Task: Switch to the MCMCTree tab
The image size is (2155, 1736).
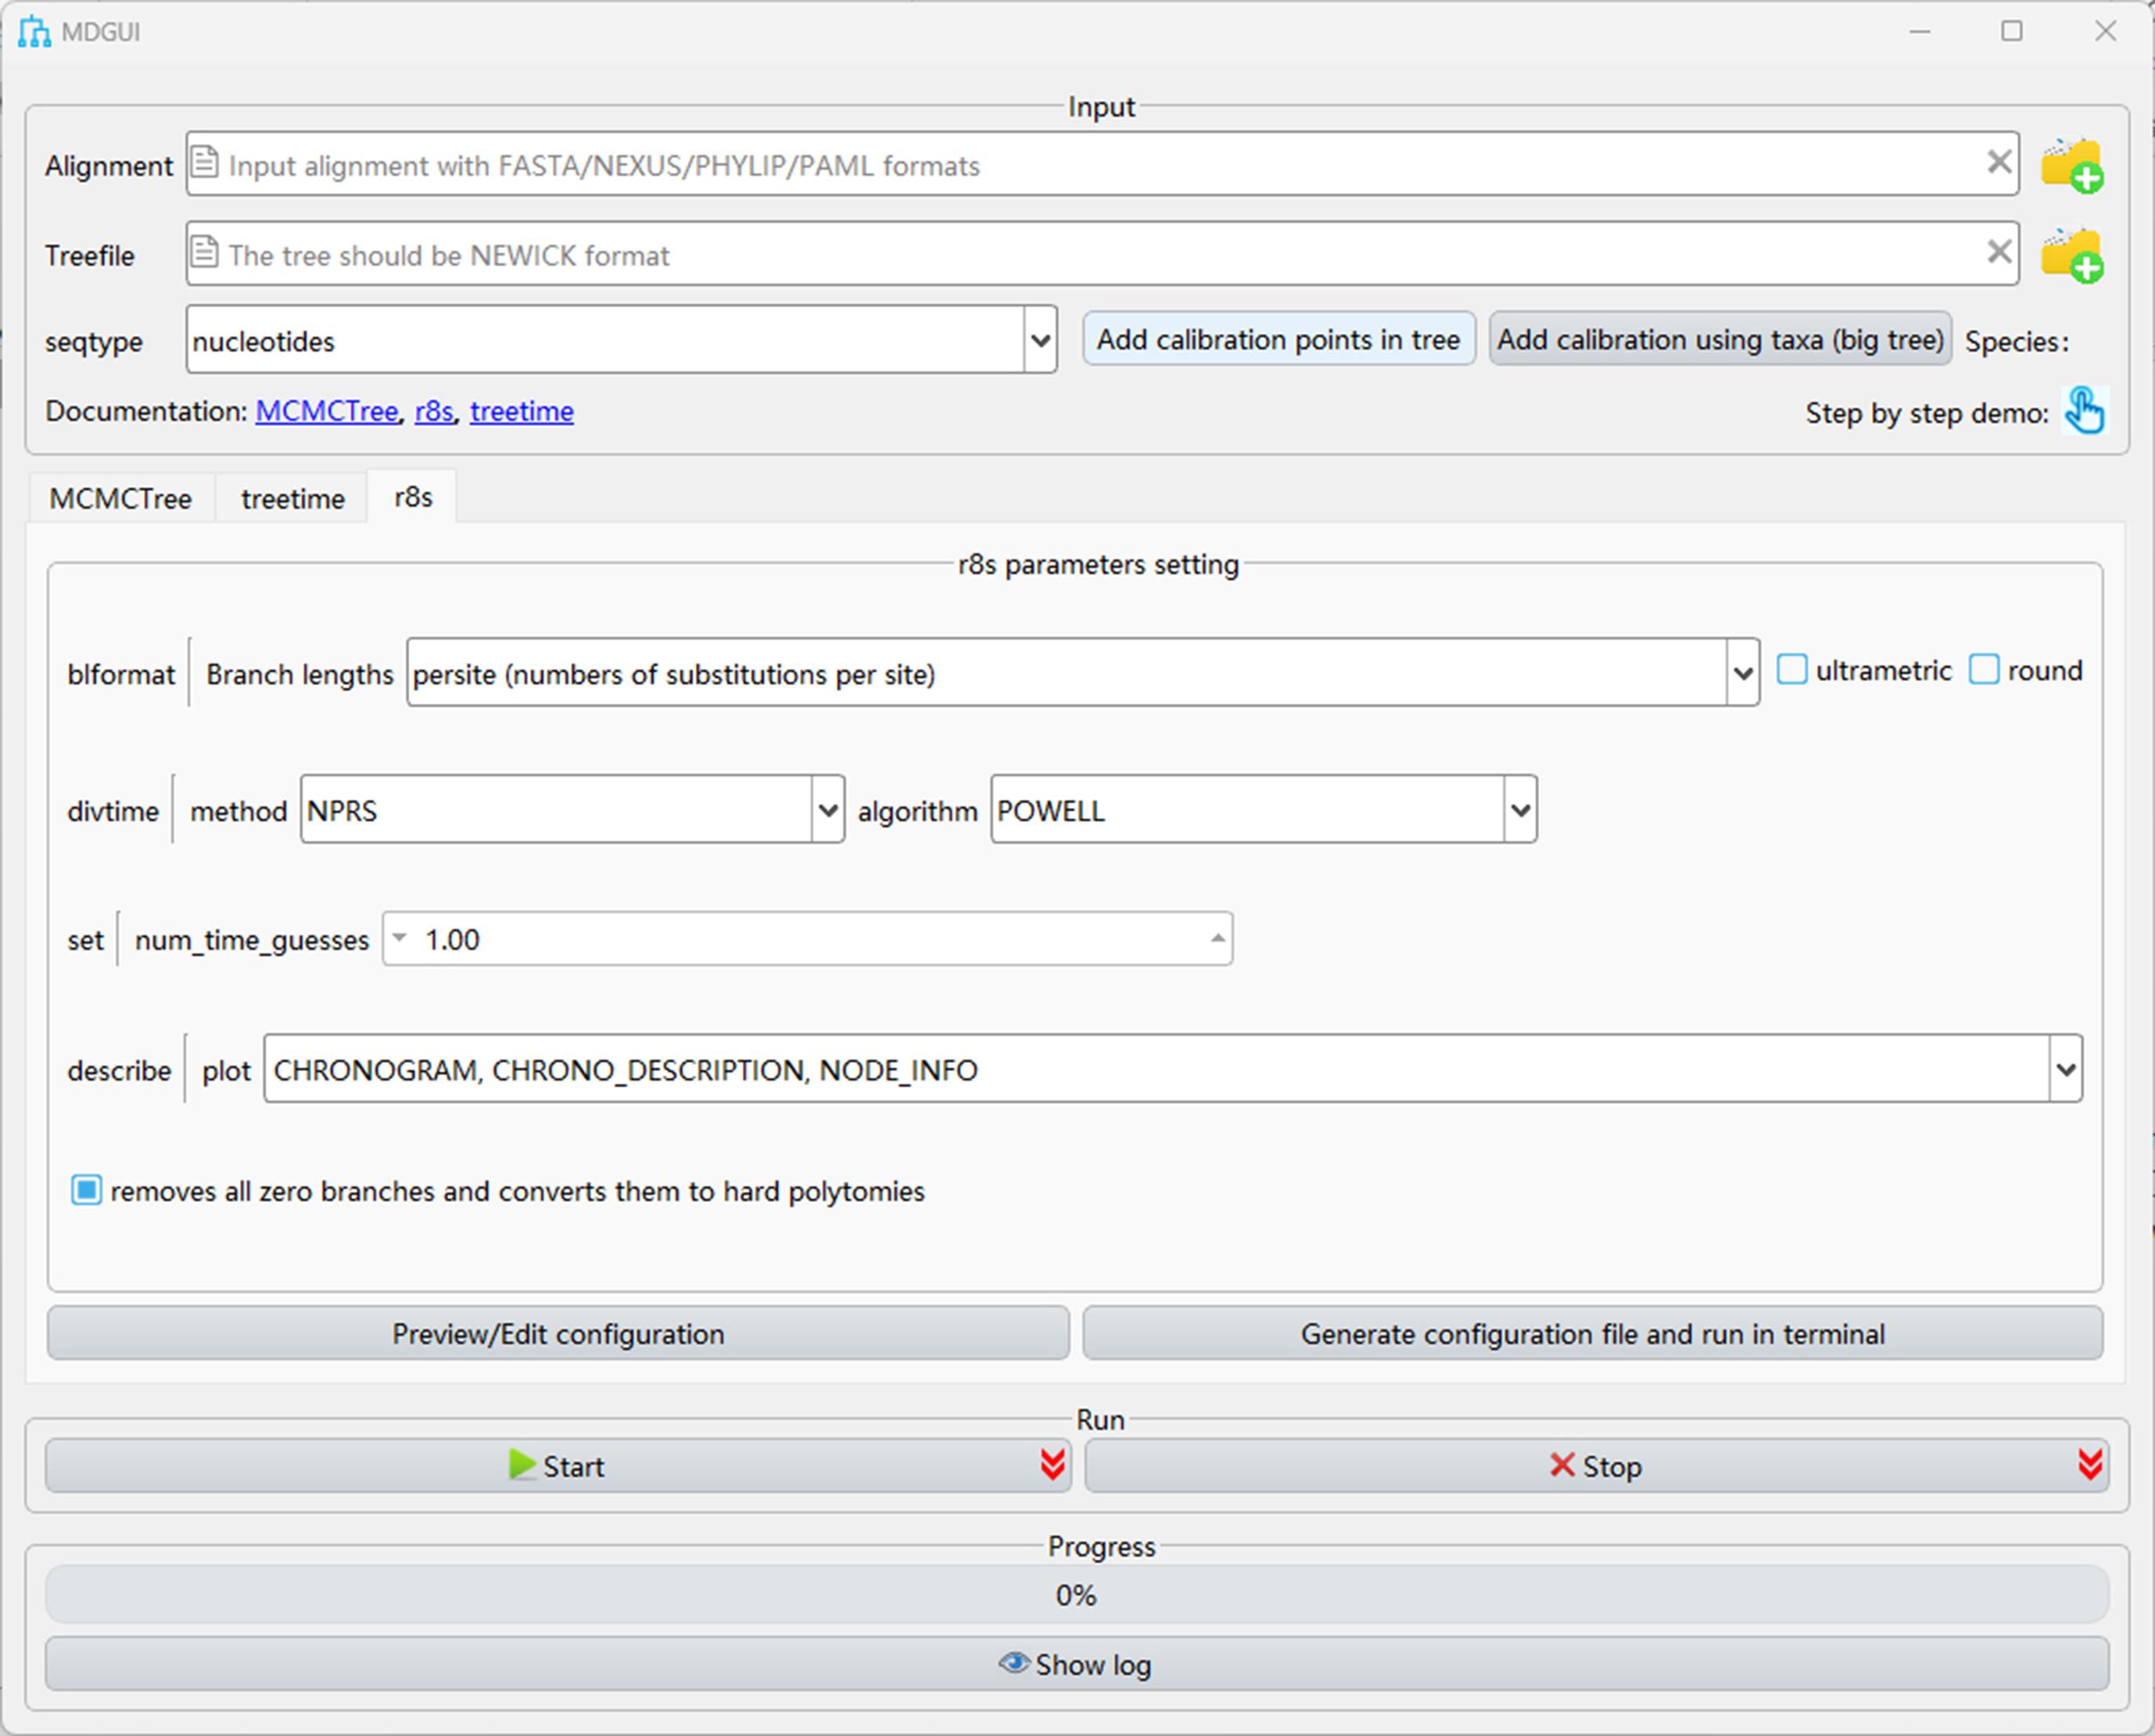Action: tap(121, 498)
